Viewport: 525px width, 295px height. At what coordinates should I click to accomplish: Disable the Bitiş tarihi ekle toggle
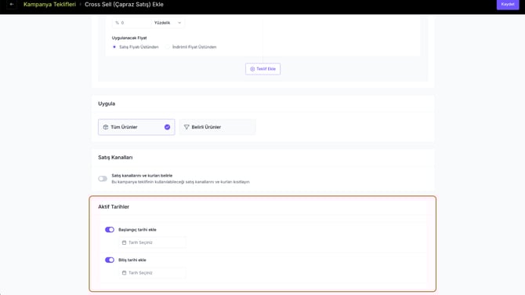tap(110, 260)
